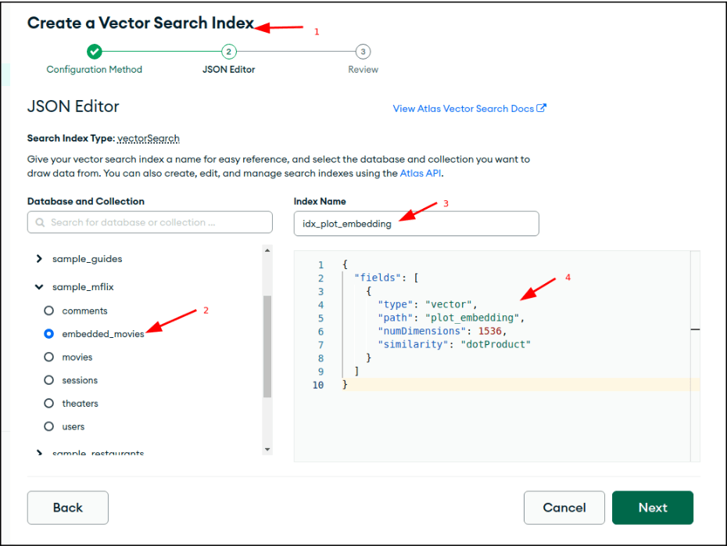Select the users collection radio button
The height and width of the screenshot is (546, 727).
pos(48,426)
